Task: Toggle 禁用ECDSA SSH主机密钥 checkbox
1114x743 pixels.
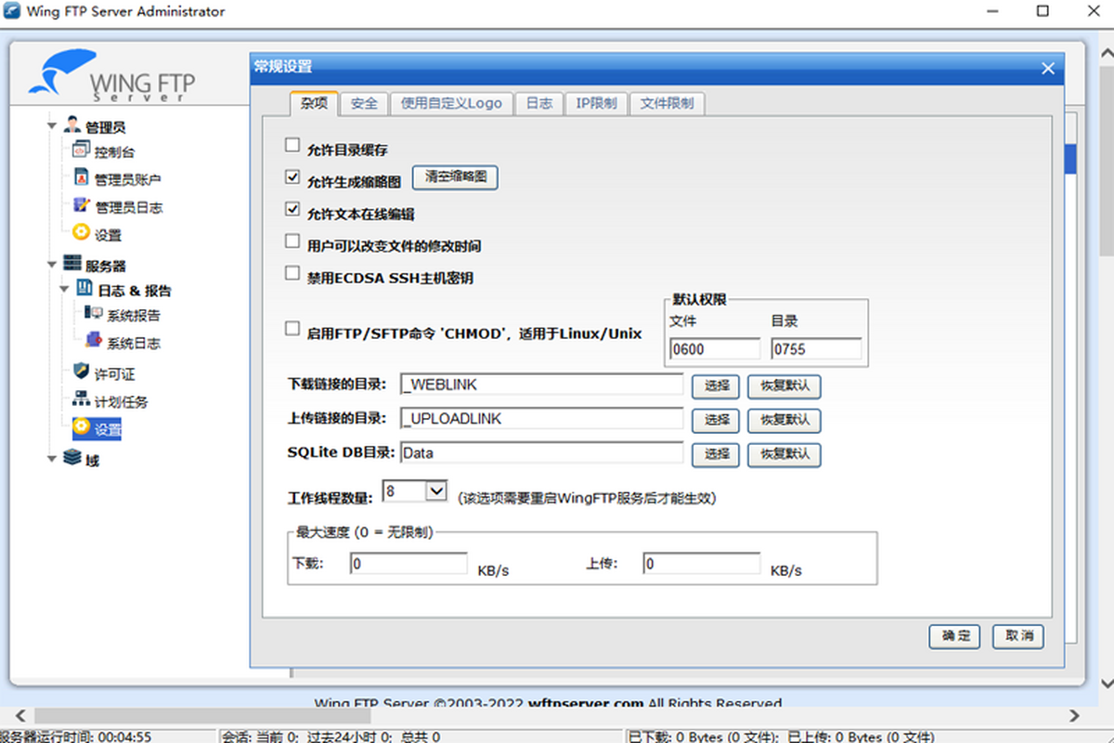Action: coord(292,274)
